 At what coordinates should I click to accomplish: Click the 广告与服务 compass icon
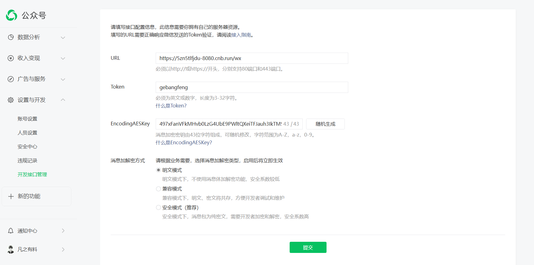tap(11, 79)
